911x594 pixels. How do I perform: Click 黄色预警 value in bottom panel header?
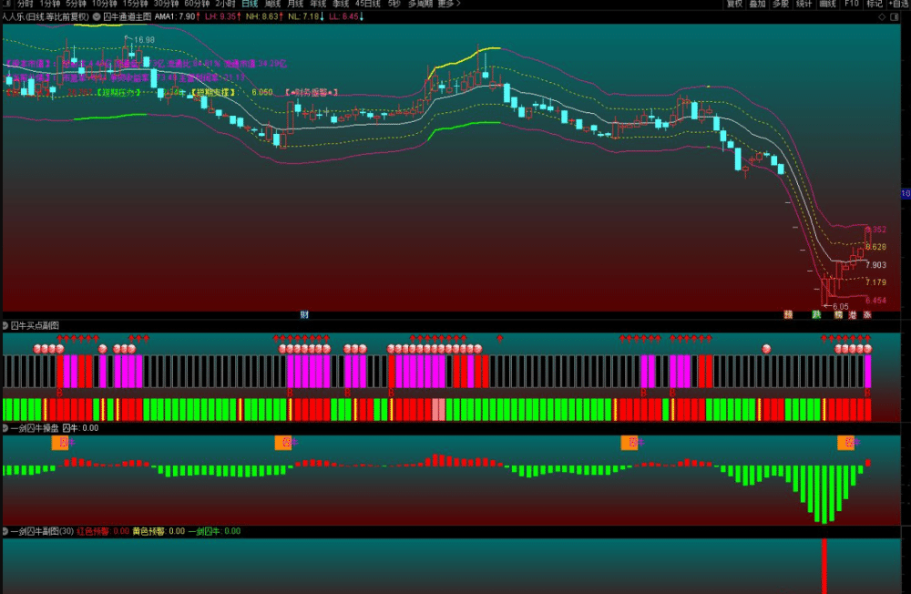(x=159, y=531)
